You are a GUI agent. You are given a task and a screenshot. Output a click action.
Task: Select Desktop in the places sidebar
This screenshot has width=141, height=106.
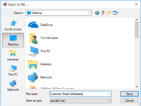(13, 40)
